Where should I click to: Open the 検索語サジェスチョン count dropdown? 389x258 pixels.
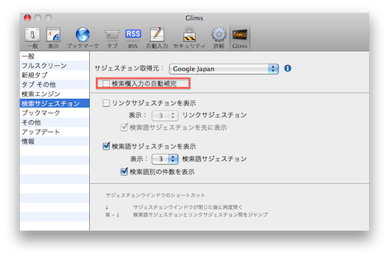pos(165,159)
